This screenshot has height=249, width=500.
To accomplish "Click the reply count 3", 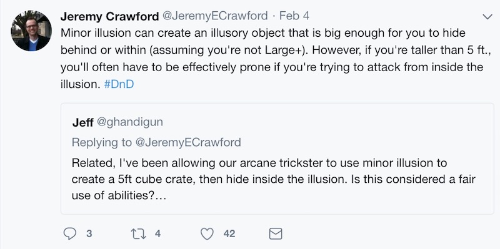I will (89, 234).
